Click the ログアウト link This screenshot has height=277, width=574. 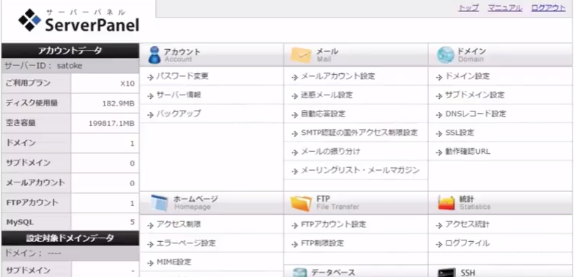[548, 8]
